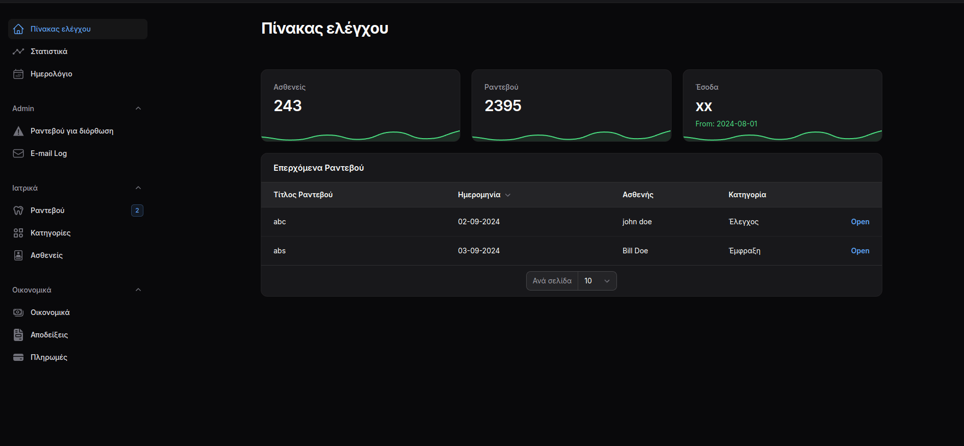Go to the Οικονομικά menu item
Viewport: 964px width, 446px height.
coord(50,312)
